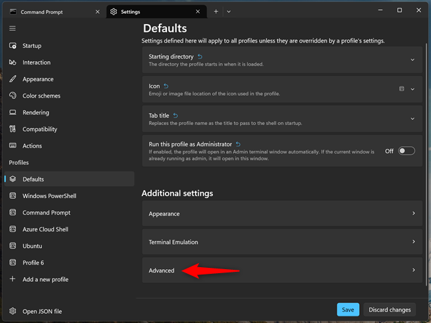
Task: Click the Profiles section heading
Action: (x=19, y=162)
